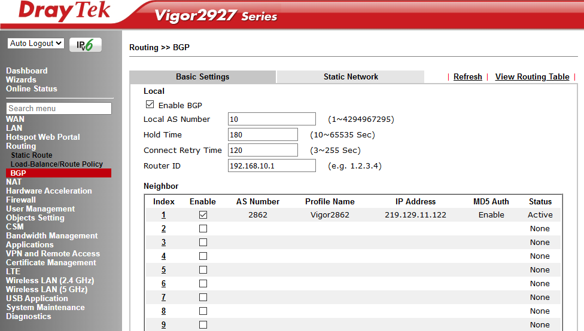Toggle the Enable BGP checkbox
584x331 pixels.
pyautogui.click(x=150, y=105)
